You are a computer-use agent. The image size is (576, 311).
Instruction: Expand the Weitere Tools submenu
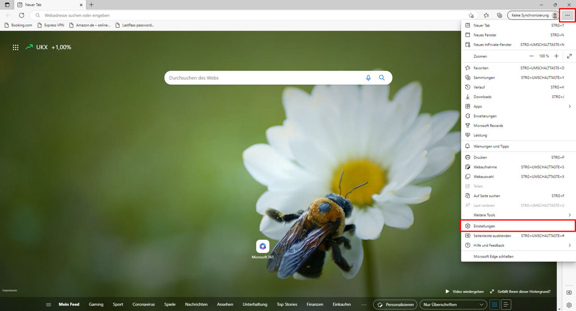pos(517,215)
